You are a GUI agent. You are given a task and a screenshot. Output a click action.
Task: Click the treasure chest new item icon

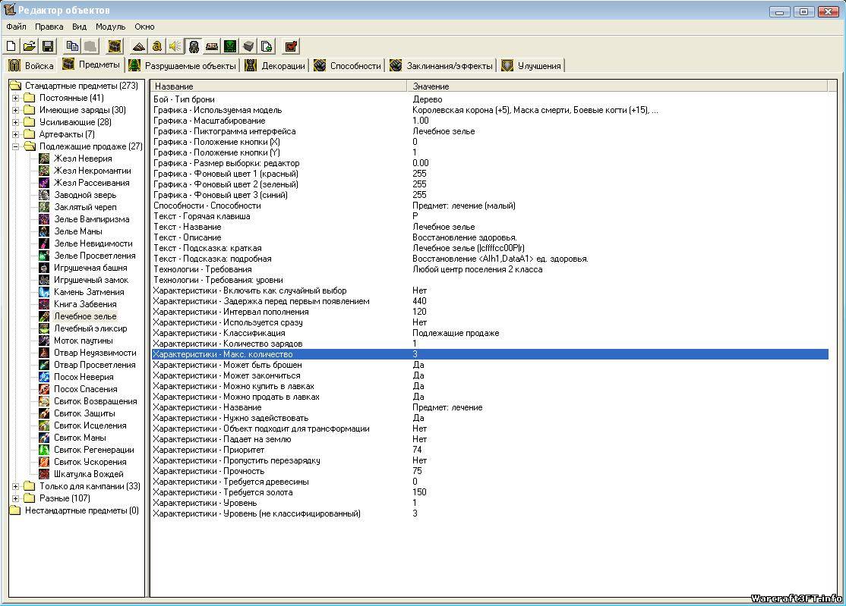pyautogui.click(x=114, y=46)
